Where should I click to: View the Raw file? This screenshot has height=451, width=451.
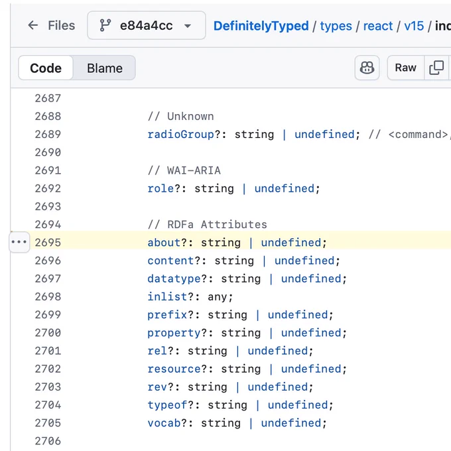[x=405, y=68]
